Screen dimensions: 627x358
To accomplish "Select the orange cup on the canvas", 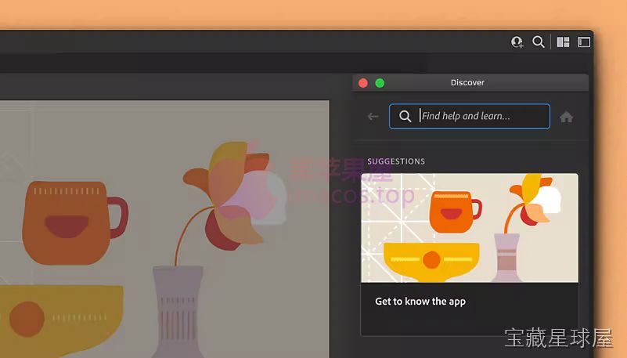I will coord(74,222).
